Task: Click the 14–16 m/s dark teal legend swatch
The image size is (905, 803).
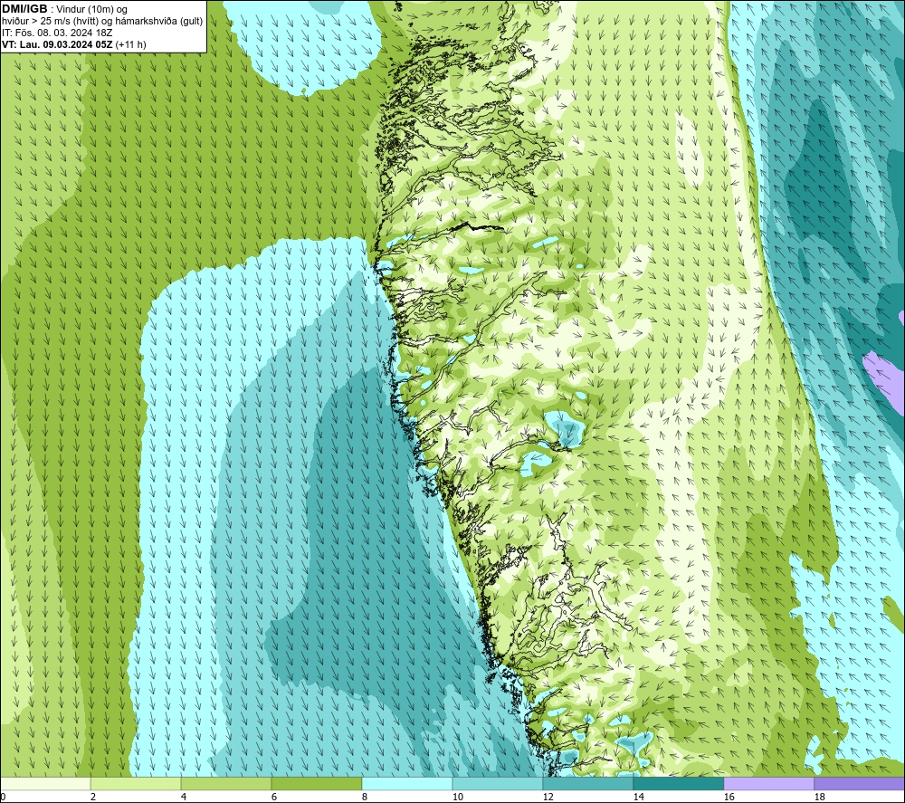Action: (678, 783)
